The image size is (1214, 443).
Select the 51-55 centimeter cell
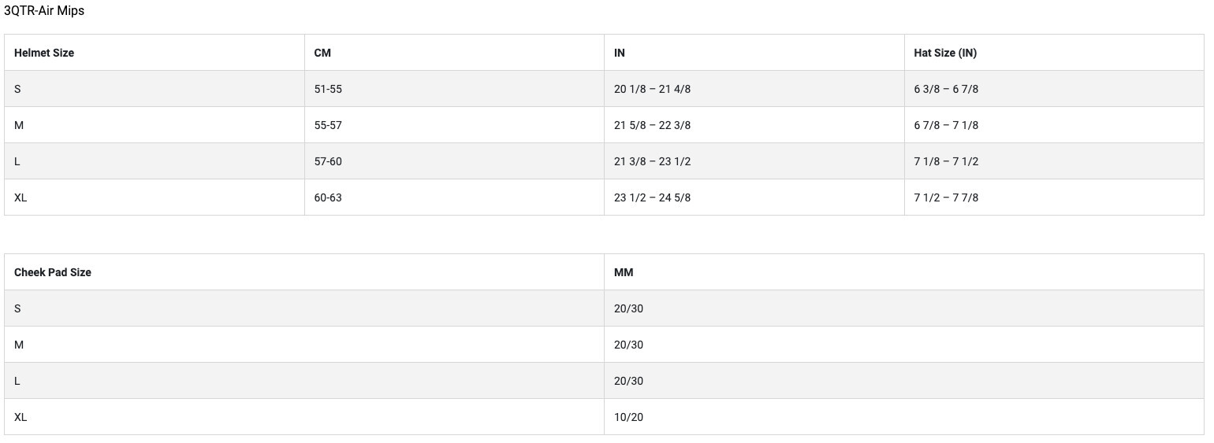328,89
